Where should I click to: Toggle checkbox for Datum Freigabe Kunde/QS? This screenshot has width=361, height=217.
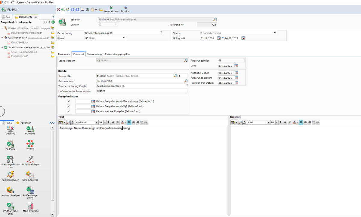coord(69,106)
